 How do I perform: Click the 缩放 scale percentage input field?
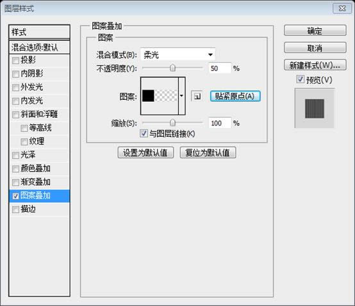click(220, 123)
